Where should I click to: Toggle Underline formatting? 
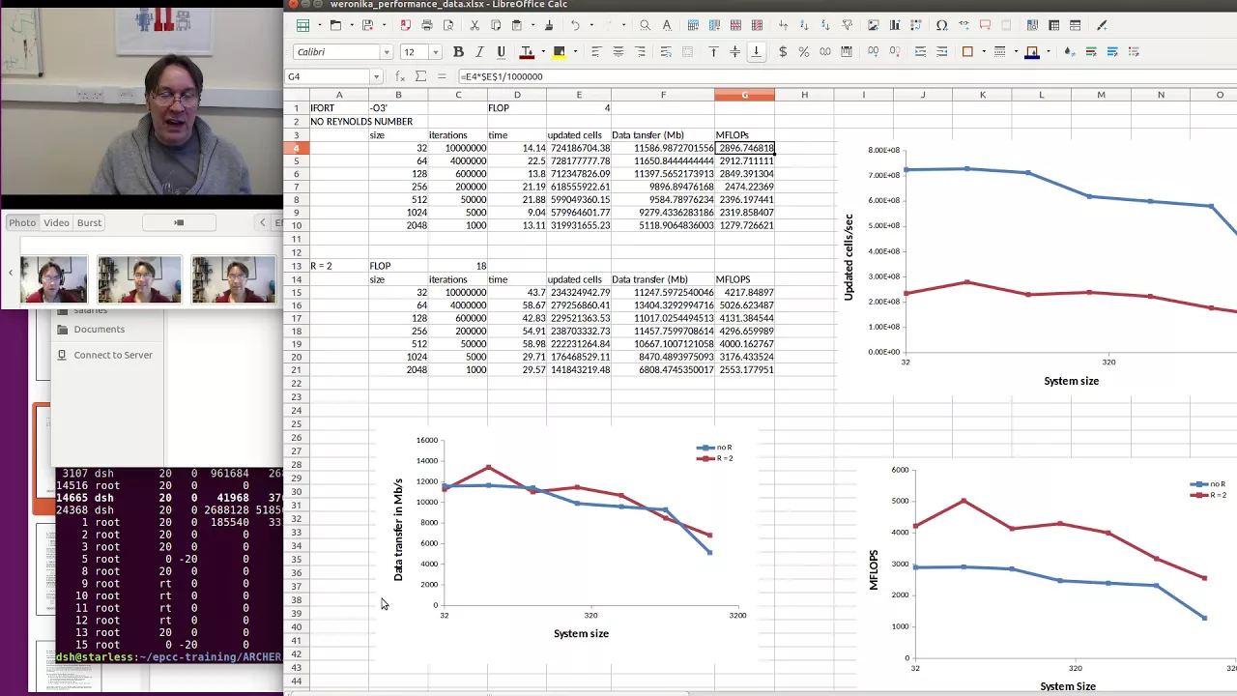click(x=501, y=52)
